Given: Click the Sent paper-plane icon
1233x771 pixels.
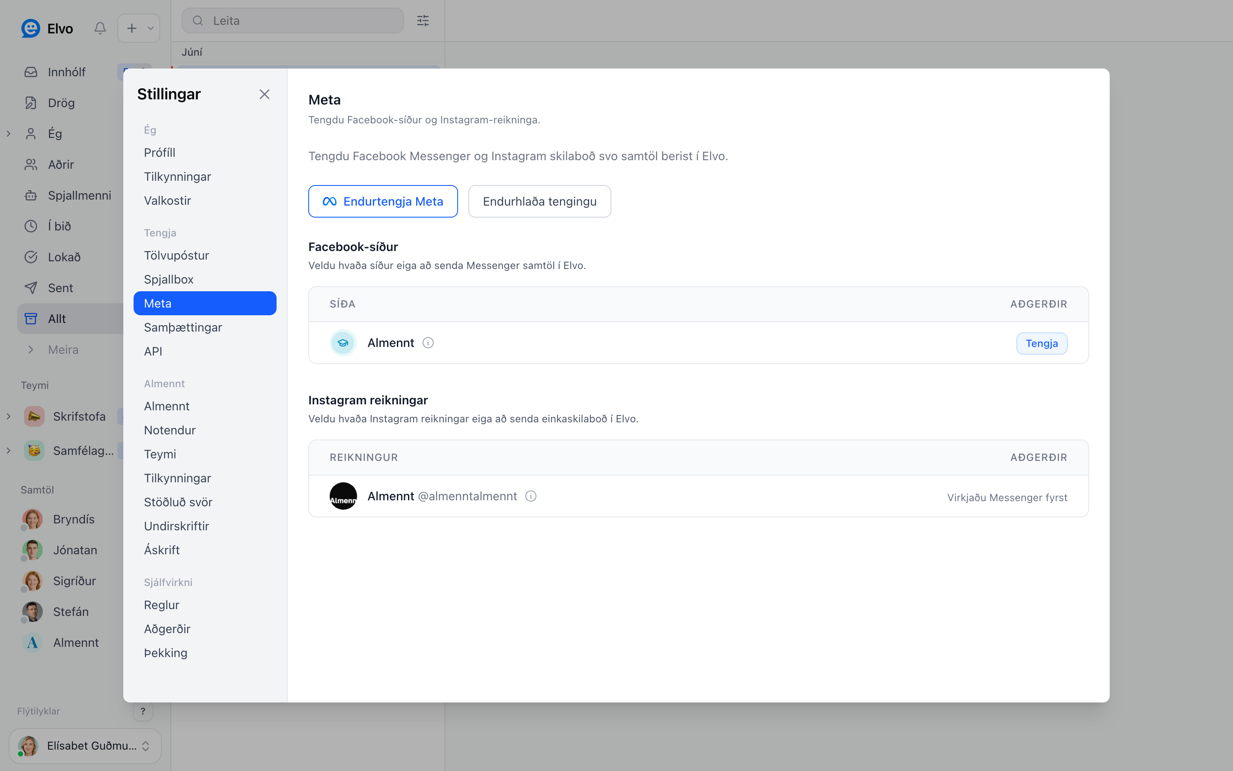Looking at the screenshot, I should click(31, 287).
